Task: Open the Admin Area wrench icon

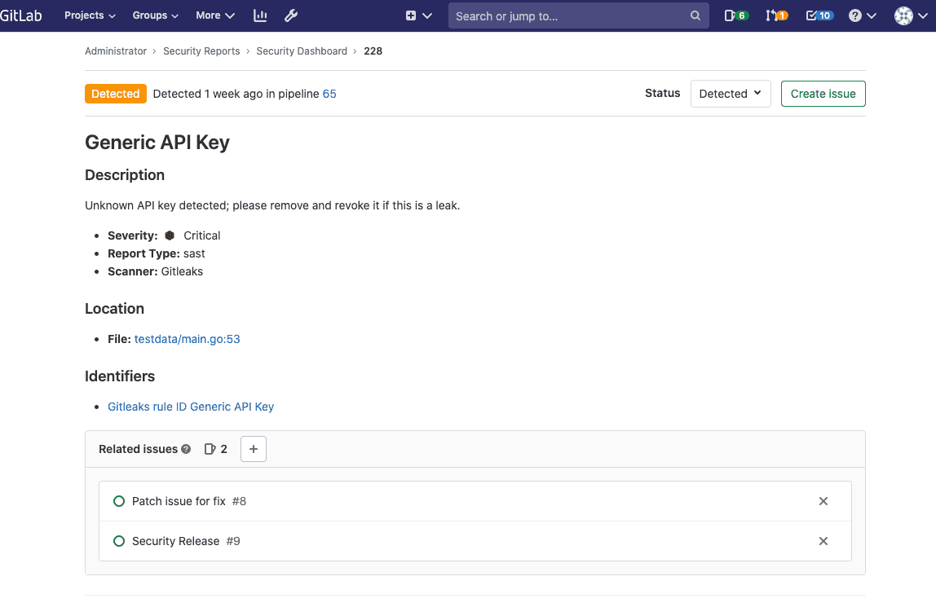Action: [x=291, y=15]
